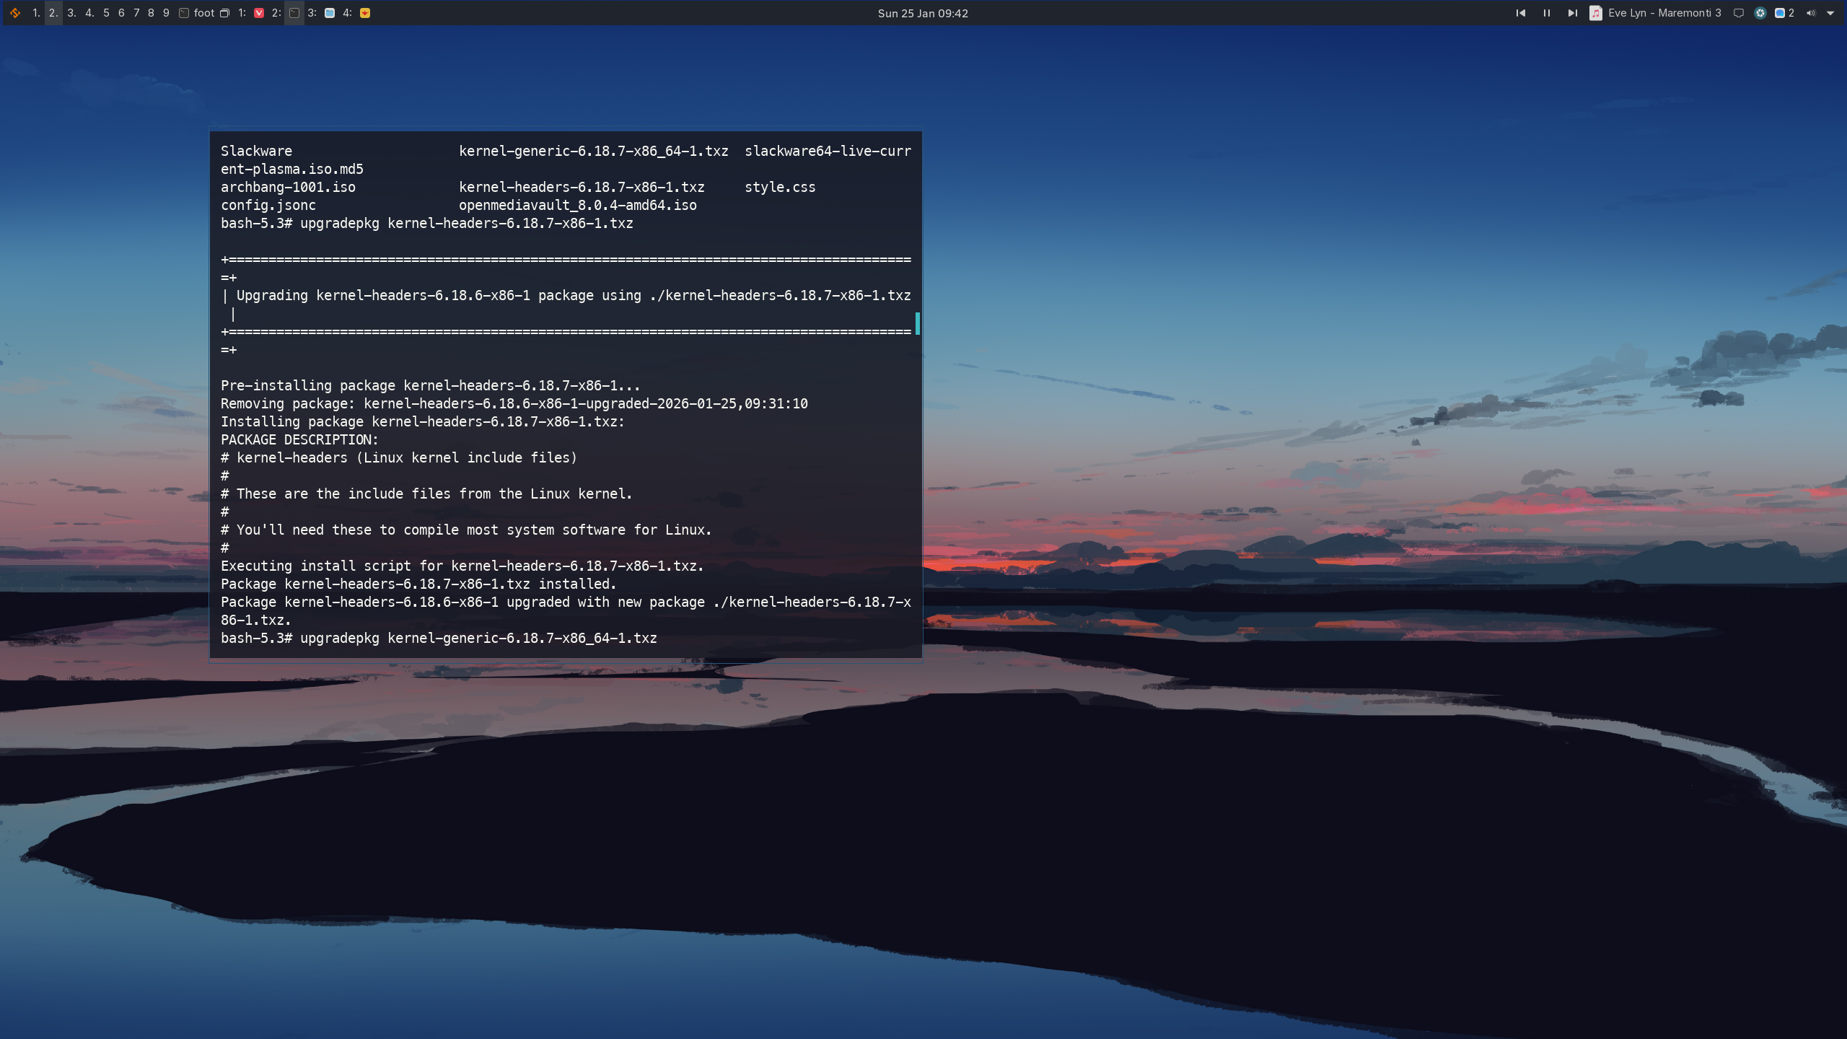Go back to previous track
This screenshot has height=1039, width=1847.
(x=1521, y=13)
